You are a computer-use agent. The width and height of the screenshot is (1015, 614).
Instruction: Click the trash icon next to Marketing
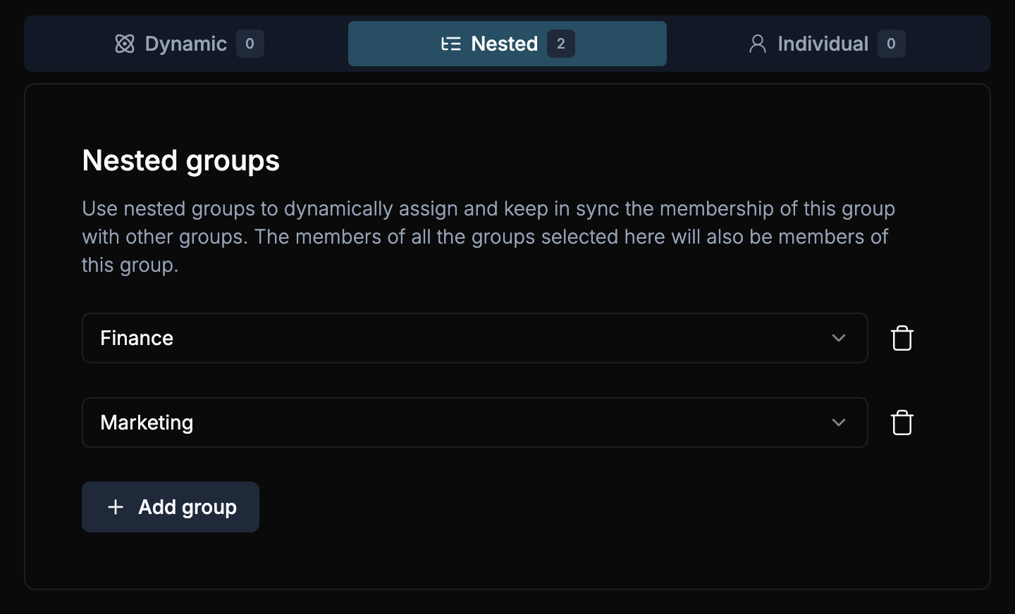(x=902, y=422)
